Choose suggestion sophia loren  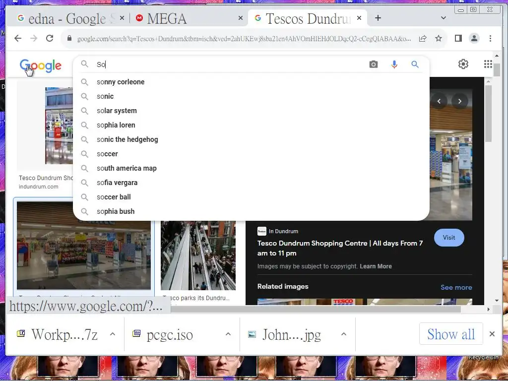[x=251, y=125]
